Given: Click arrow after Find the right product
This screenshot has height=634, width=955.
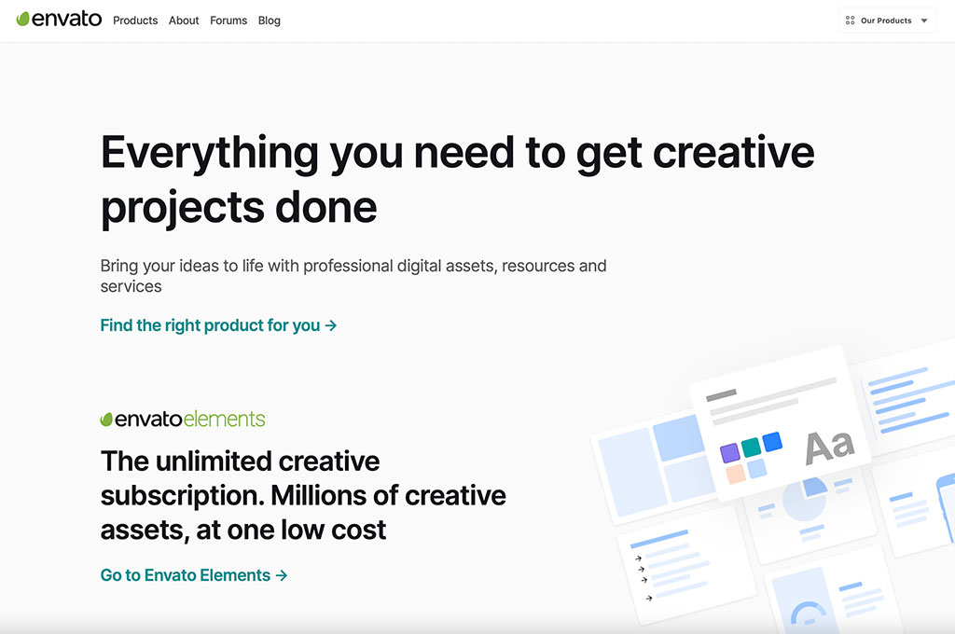Looking at the screenshot, I should (x=331, y=325).
